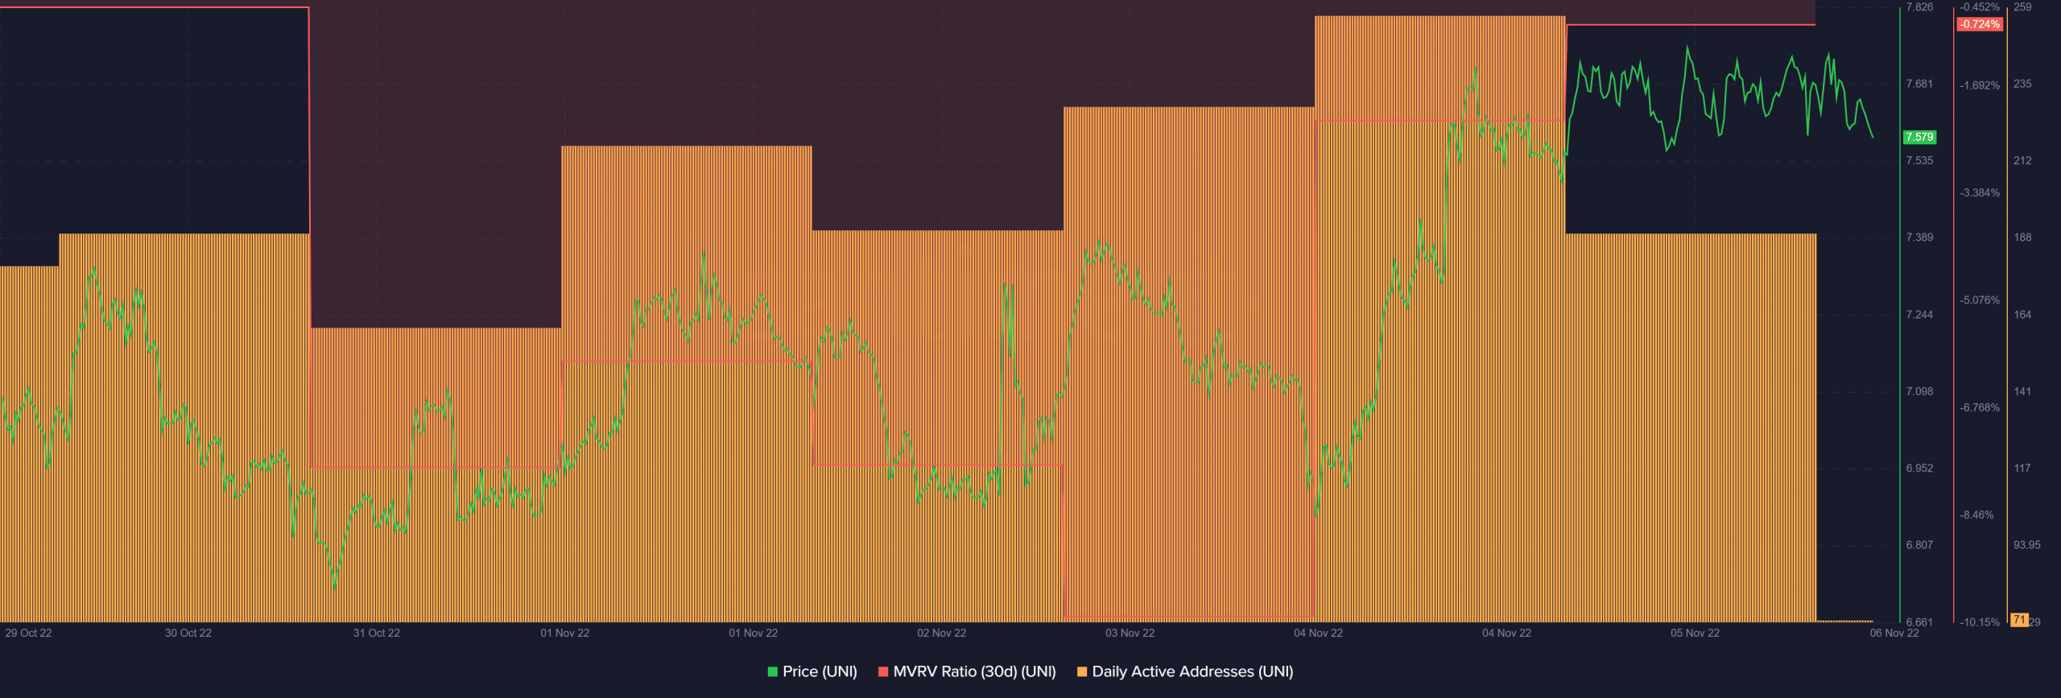Select the 03 Nov 22 date label

click(x=1130, y=633)
